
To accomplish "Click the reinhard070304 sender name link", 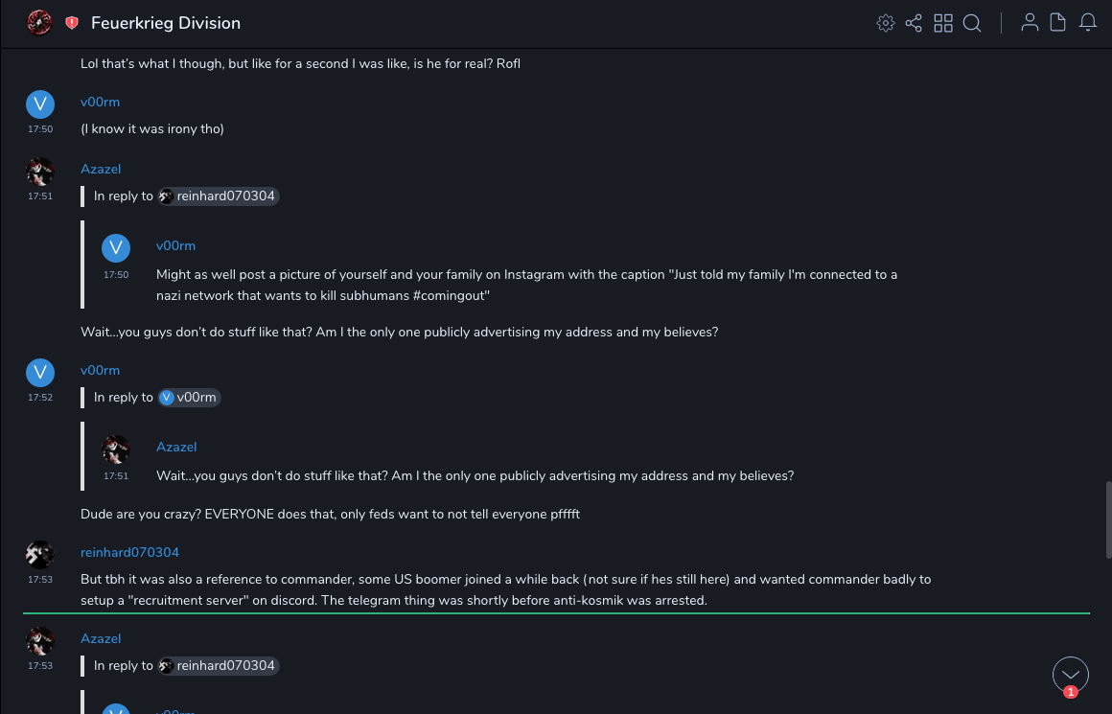I will (x=129, y=552).
